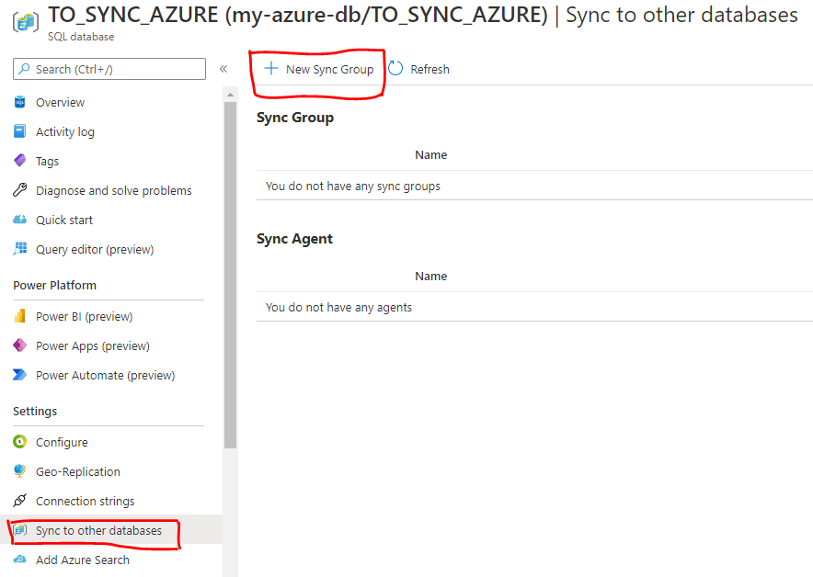Click the plus icon for New Sync Group
This screenshot has height=577, width=813.
[271, 68]
